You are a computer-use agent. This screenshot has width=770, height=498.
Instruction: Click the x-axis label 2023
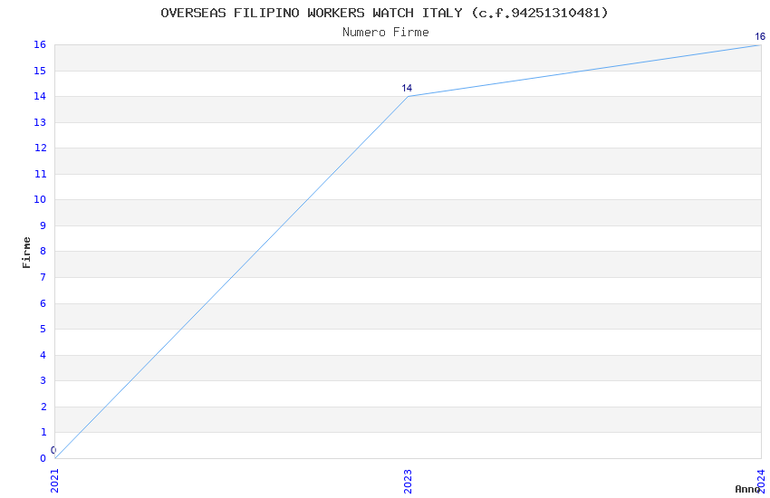coord(408,481)
